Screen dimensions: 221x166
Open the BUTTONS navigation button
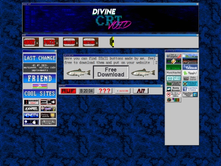pyautogui.click(x=90, y=42)
